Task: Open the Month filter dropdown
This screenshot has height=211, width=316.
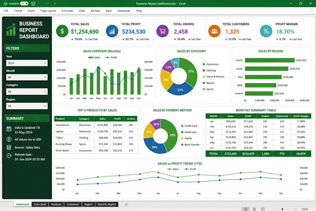Action: pos(27,77)
